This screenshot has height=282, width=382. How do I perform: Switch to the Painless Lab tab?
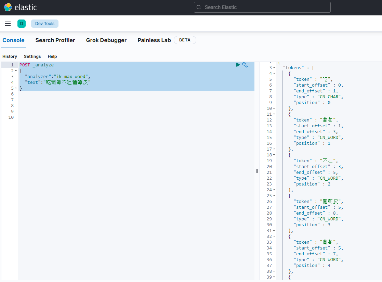[154, 40]
